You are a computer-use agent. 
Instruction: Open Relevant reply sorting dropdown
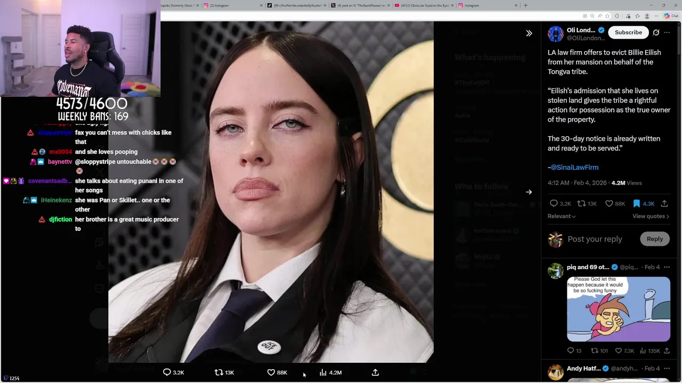[562, 216]
